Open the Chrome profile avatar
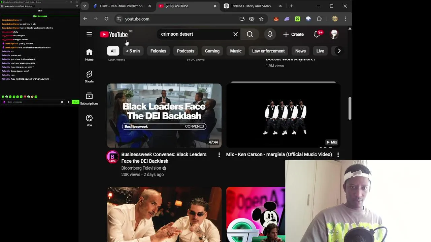 click(335, 19)
